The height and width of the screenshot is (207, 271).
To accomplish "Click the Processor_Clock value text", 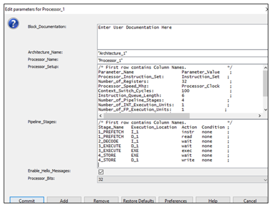I will click(201, 86).
